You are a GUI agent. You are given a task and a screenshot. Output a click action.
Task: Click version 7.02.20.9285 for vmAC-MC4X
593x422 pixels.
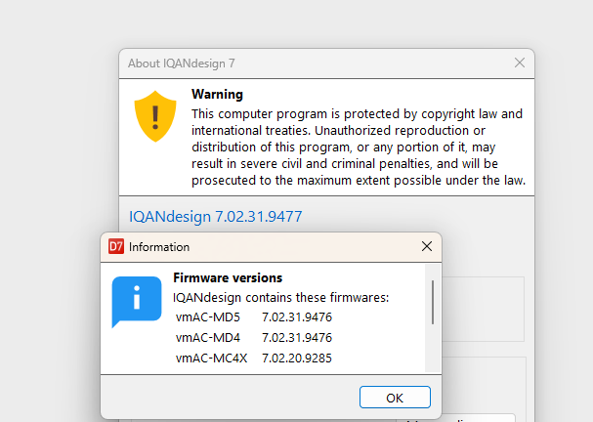pyautogui.click(x=297, y=358)
